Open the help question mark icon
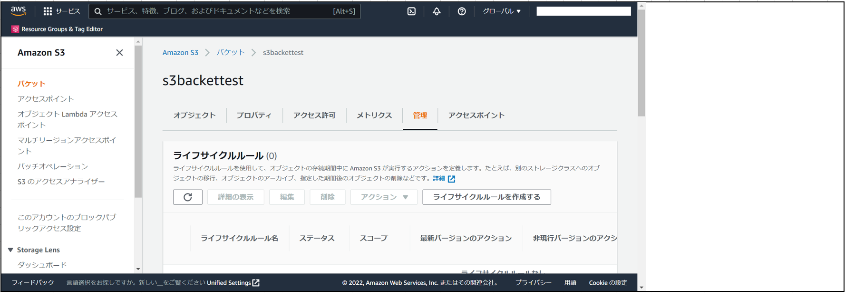 click(x=461, y=11)
